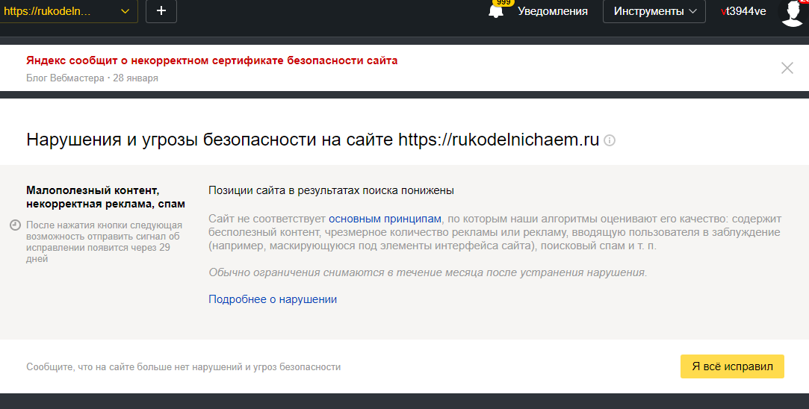Click the Блог Вебмастера · 28 января caption
Screen dimensions: 809x409
point(93,78)
